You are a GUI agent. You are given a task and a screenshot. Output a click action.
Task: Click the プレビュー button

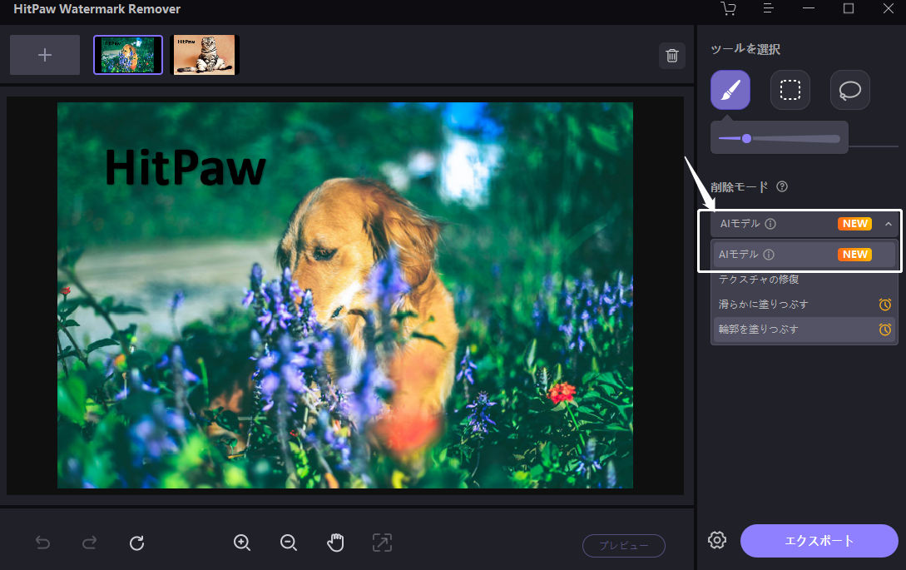click(624, 546)
